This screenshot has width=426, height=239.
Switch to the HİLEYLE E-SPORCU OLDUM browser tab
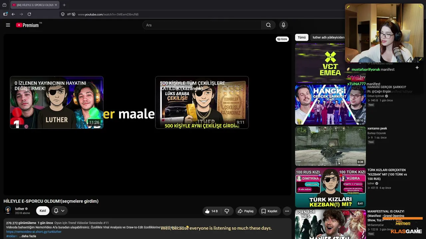pyautogui.click(x=35, y=5)
